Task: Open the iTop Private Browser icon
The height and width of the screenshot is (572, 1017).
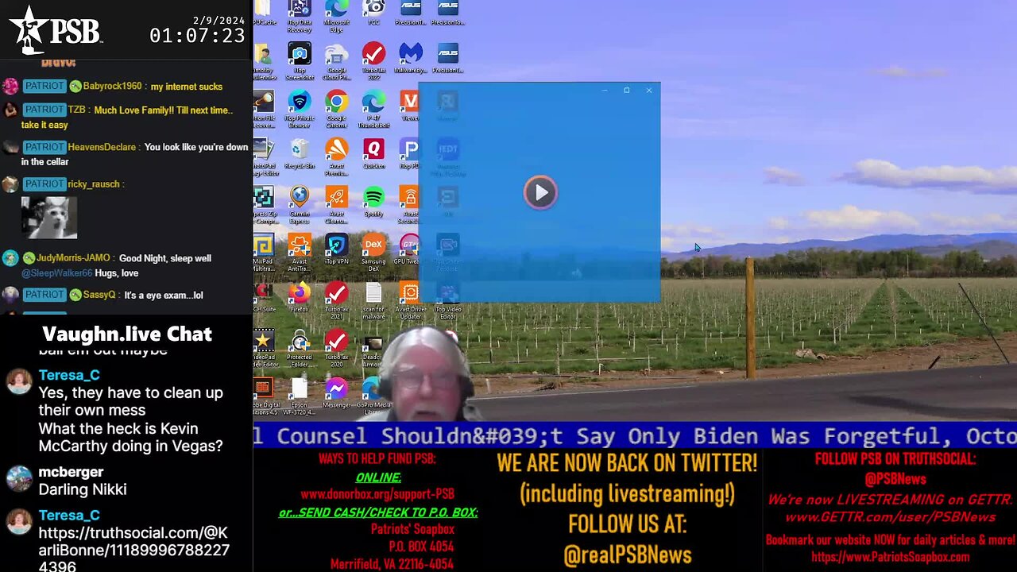Action: pyautogui.click(x=300, y=109)
